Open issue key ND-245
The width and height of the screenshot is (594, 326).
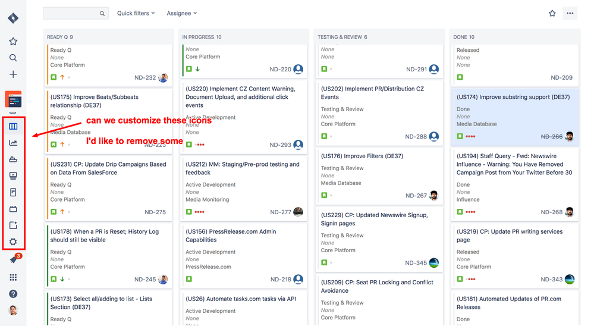[145, 280]
